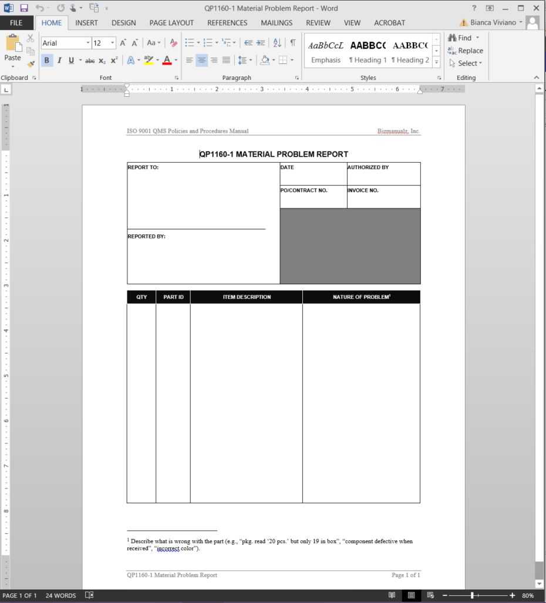Undo the last action
Screen dimensions: 546x603
tap(39, 8)
